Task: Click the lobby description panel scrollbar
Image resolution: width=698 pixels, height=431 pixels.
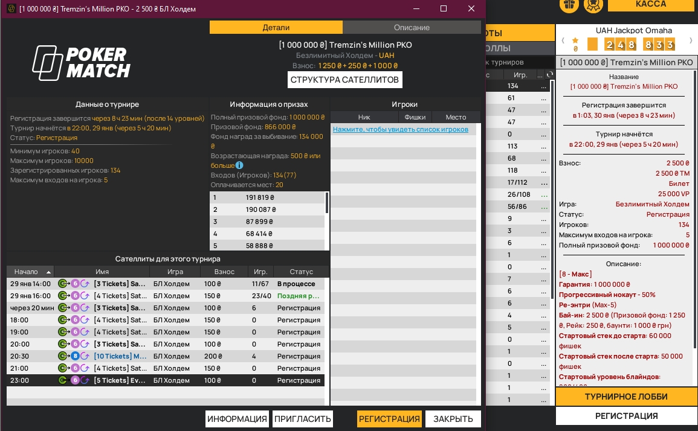Action: (695, 209)
